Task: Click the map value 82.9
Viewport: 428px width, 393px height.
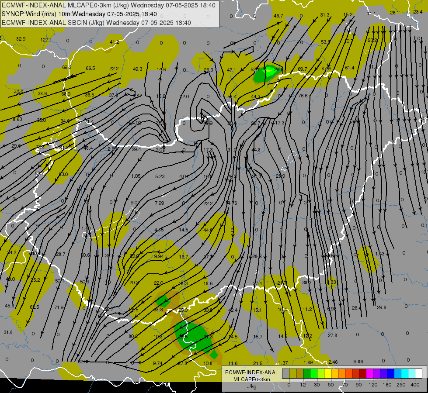Action: coord(21,39)
